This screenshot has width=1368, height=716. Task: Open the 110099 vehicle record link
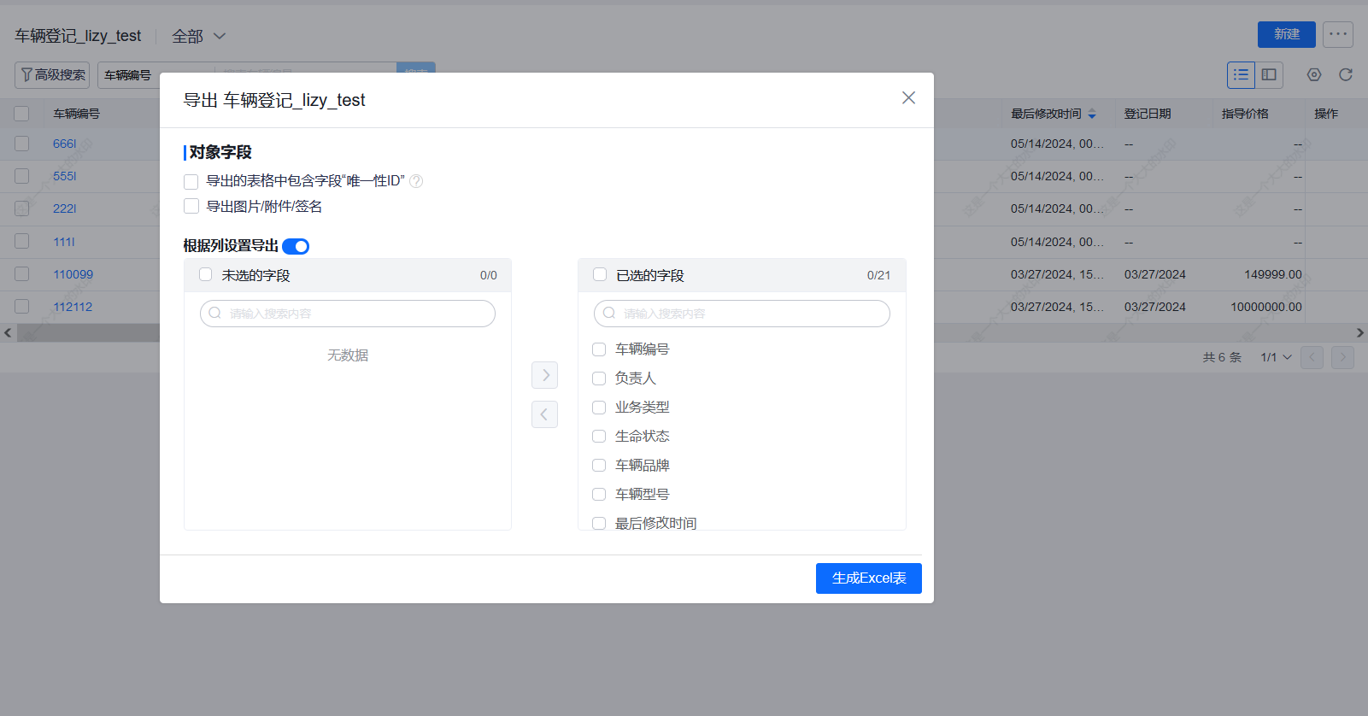pyautogui.click(x=73, y=274)
